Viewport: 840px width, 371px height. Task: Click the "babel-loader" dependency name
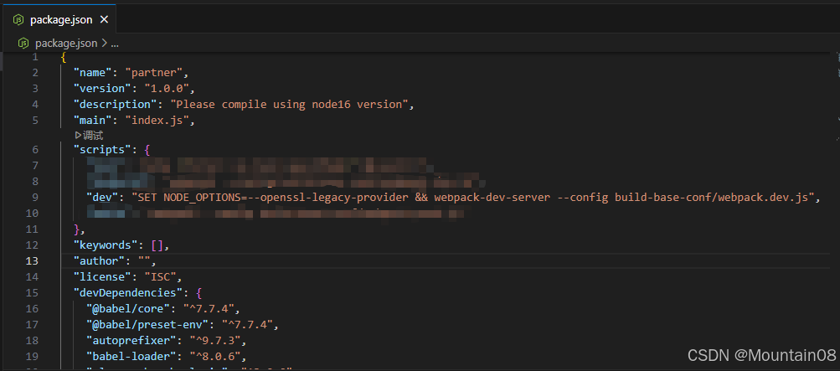pyautogui.click(x=131, y=357)
